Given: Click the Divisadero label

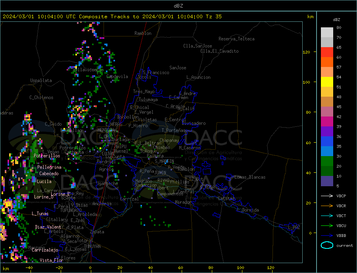Looking at the screenshot, I should [194, 123].
